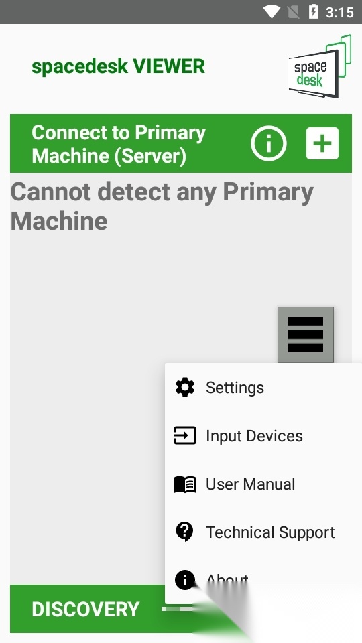Viewport: 362px width, 643px height.
Task: Close the hamburger menu button
Action: [x=306, y=335]
